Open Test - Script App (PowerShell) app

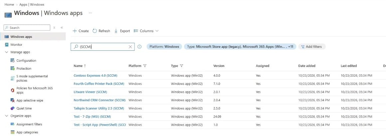coord(100,125)
